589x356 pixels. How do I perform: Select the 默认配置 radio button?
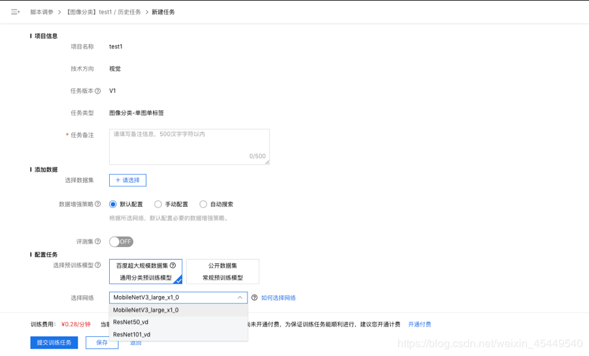pyautogui.click(x=112, y=204)
